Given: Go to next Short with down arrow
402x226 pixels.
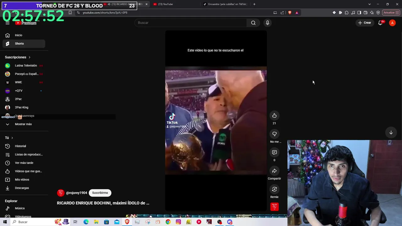Looking at the screenshot, I should tap(391, 133).
